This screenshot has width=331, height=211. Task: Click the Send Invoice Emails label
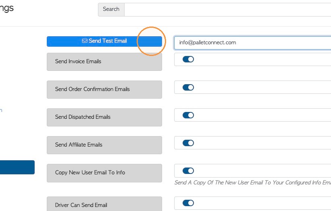(x=104, y=62)
